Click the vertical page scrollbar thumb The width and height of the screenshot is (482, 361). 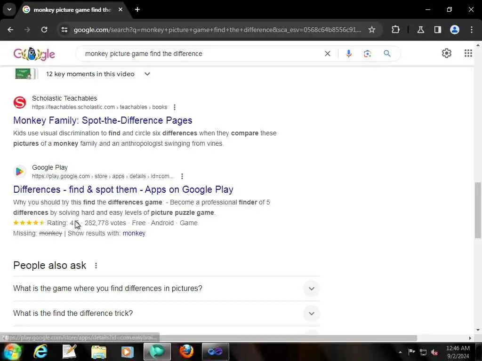point(478,210)
